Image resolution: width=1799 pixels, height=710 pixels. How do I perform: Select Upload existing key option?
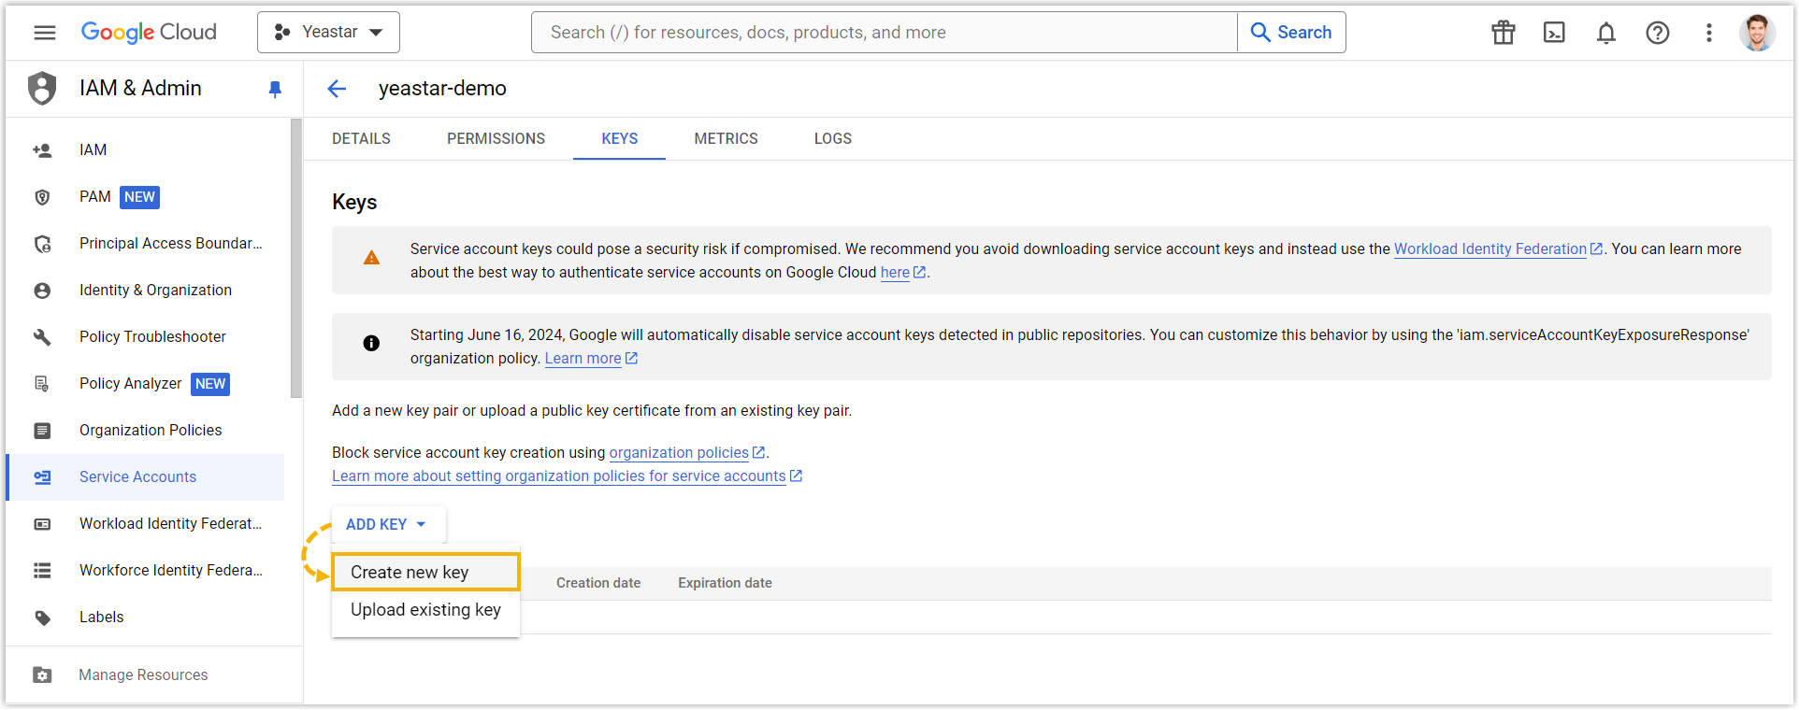pos(425,610)
